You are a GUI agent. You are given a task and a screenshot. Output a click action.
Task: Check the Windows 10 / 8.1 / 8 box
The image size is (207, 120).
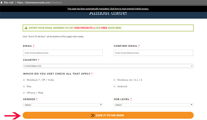(114, 80)
